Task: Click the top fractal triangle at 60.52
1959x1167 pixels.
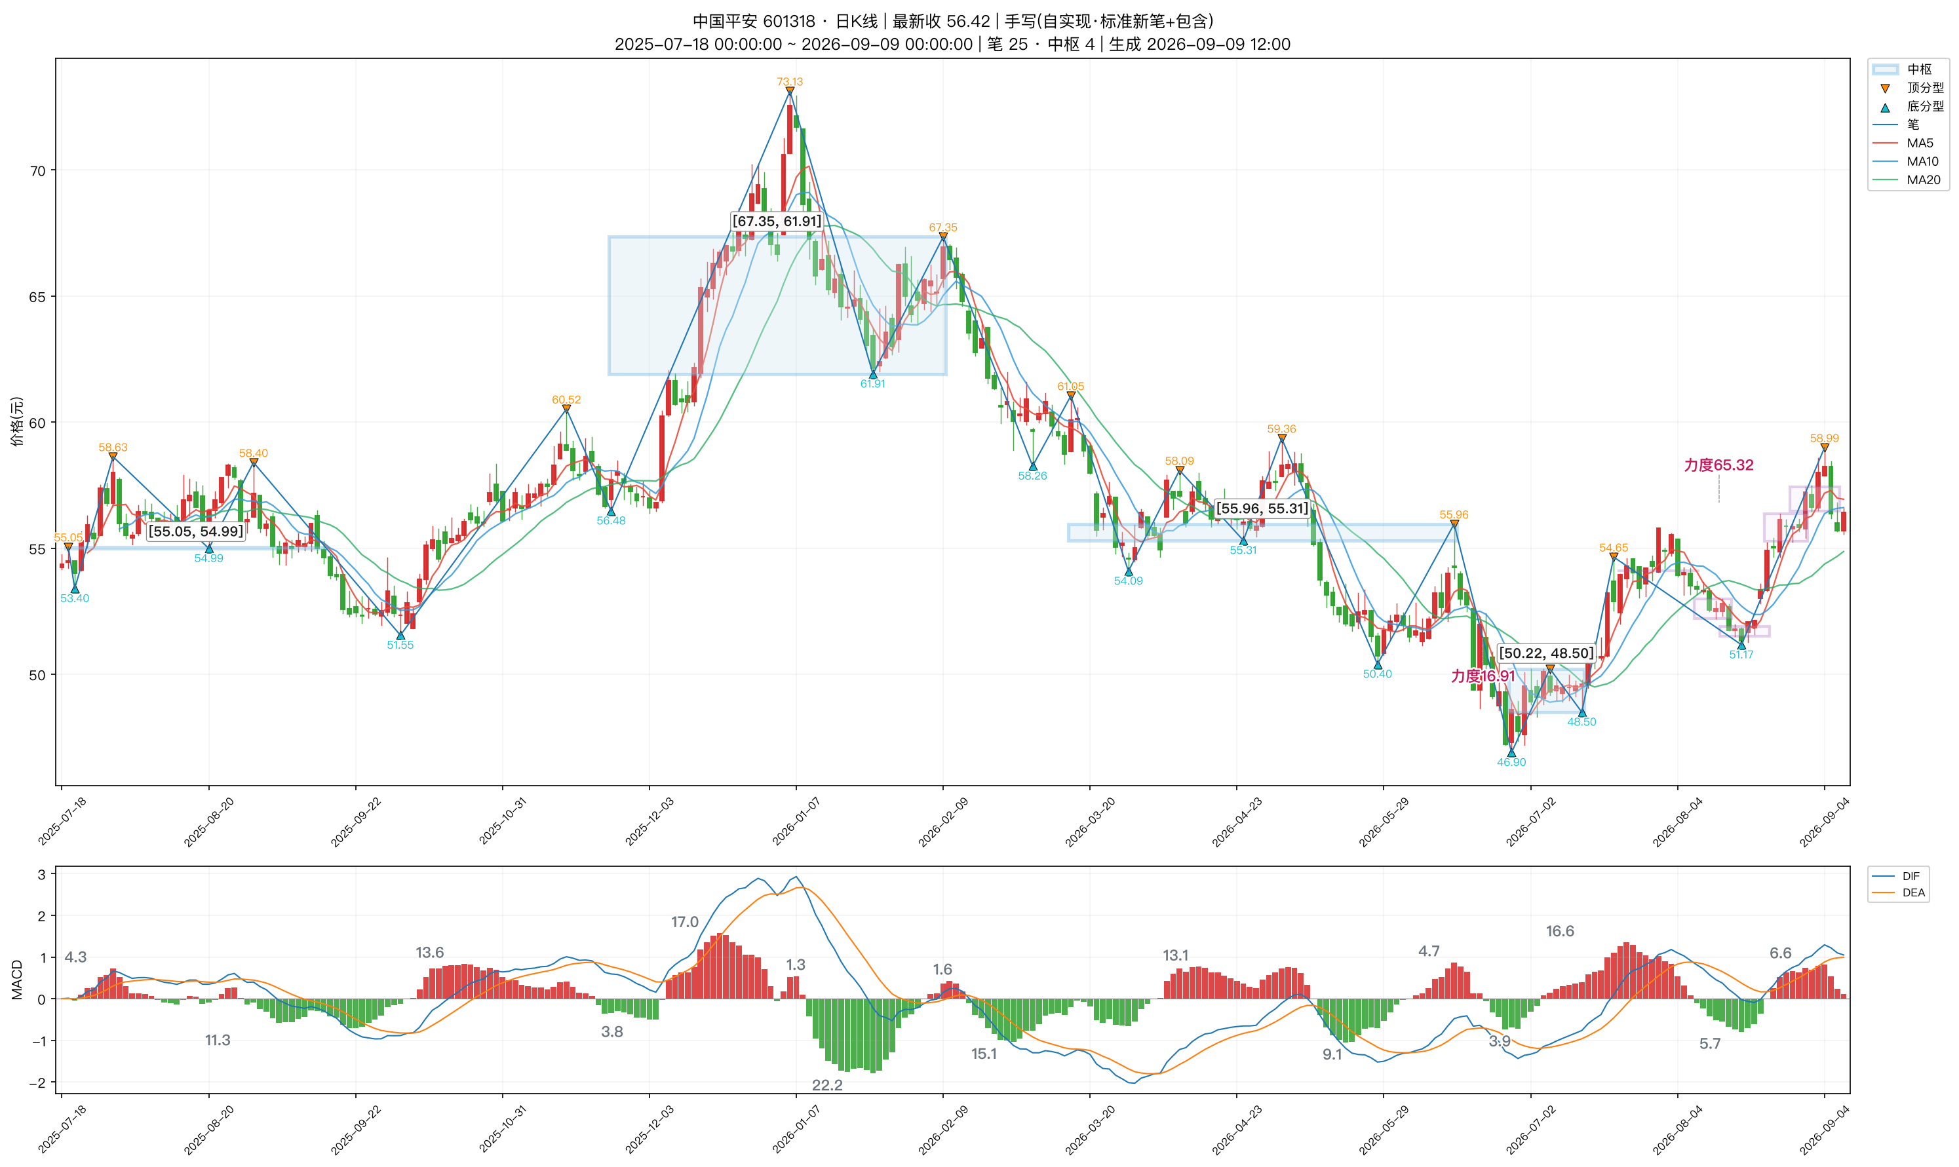Action: 566,409
